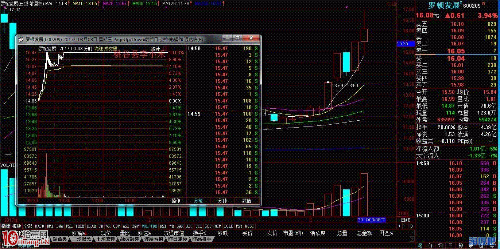
Task: Open the 土地流转 sector tab
Action: 105,239
